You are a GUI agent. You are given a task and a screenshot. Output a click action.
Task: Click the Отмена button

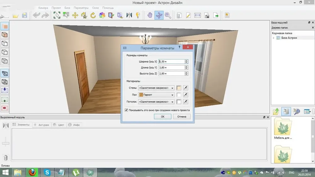(x=182, y=117)
